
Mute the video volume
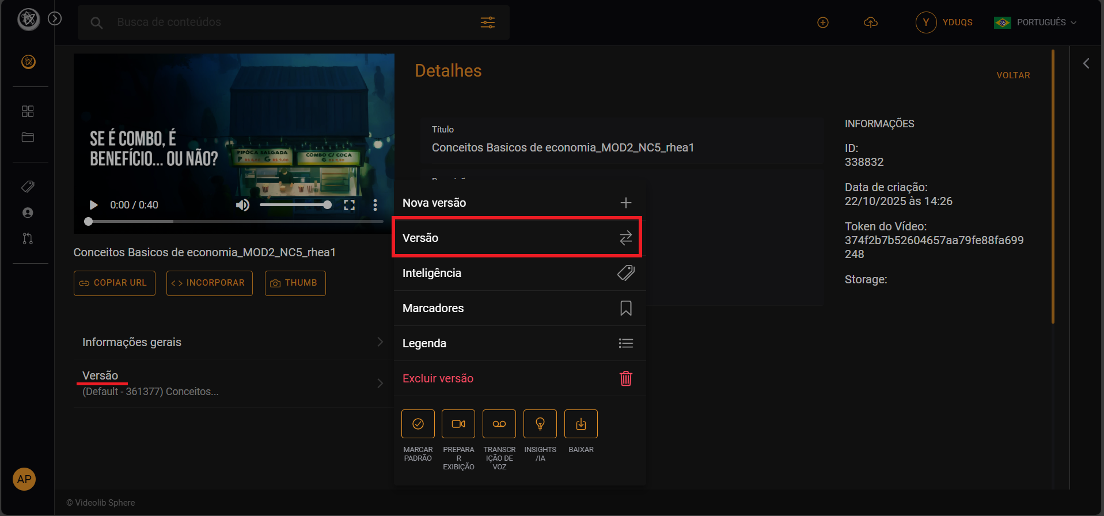(x=242, y=205)
